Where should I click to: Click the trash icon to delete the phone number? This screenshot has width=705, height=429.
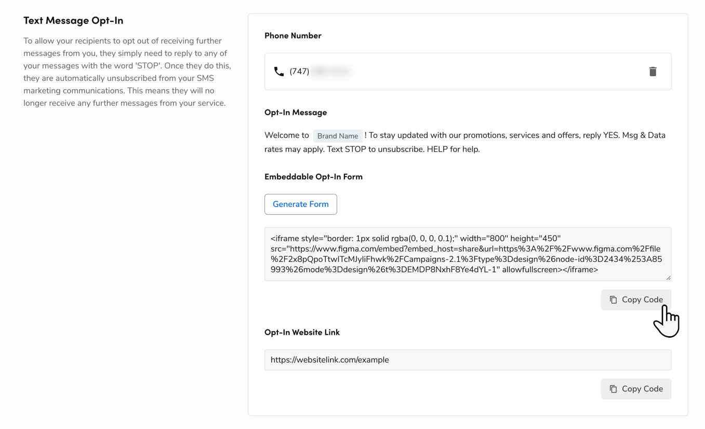pos(653,72)
